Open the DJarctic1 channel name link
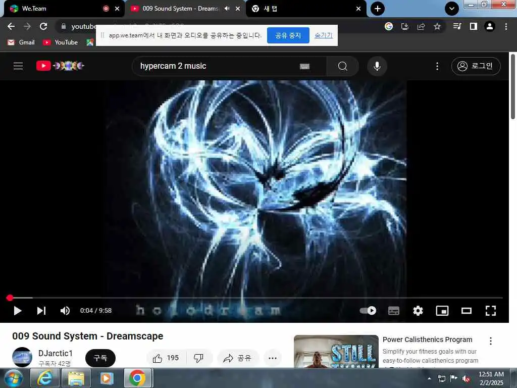 (x=56, y=353)
